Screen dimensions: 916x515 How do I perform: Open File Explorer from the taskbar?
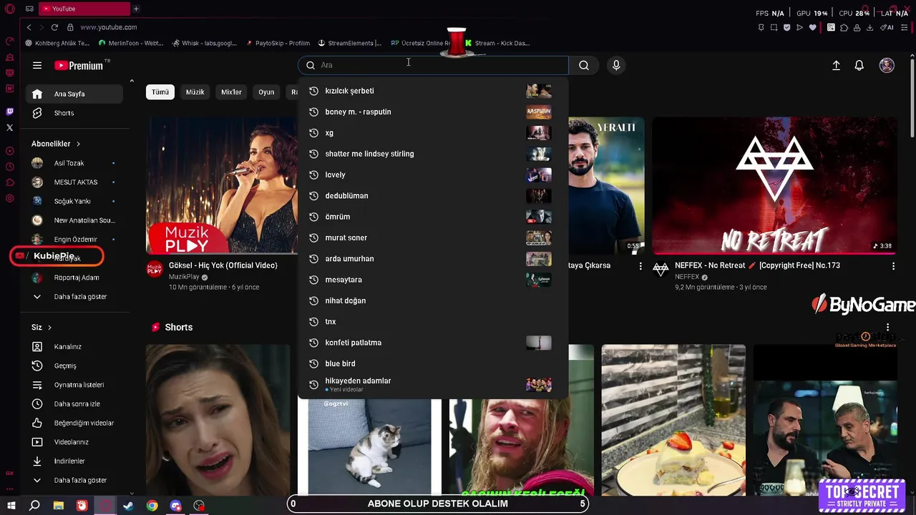coord(59,506)
